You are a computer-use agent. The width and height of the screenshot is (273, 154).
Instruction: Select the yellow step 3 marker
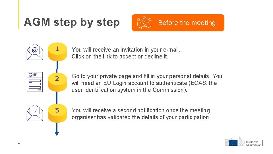click(x=57, y=113)
